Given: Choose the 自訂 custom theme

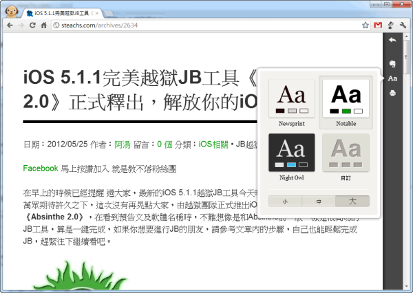Looking at the screenshot, I should [x=346, y=158].
